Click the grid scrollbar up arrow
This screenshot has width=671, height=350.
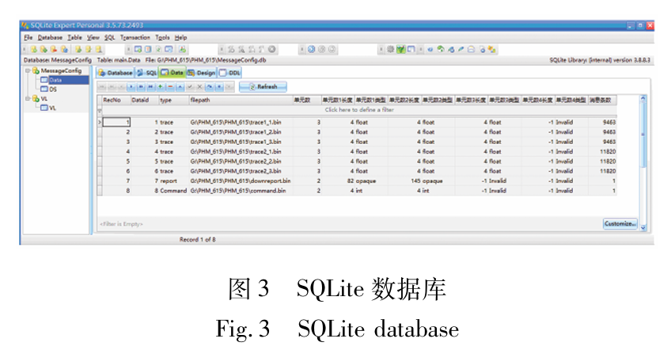643,99
